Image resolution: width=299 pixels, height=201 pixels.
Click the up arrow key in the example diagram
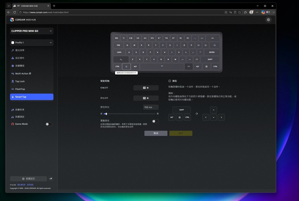[213, 110]
